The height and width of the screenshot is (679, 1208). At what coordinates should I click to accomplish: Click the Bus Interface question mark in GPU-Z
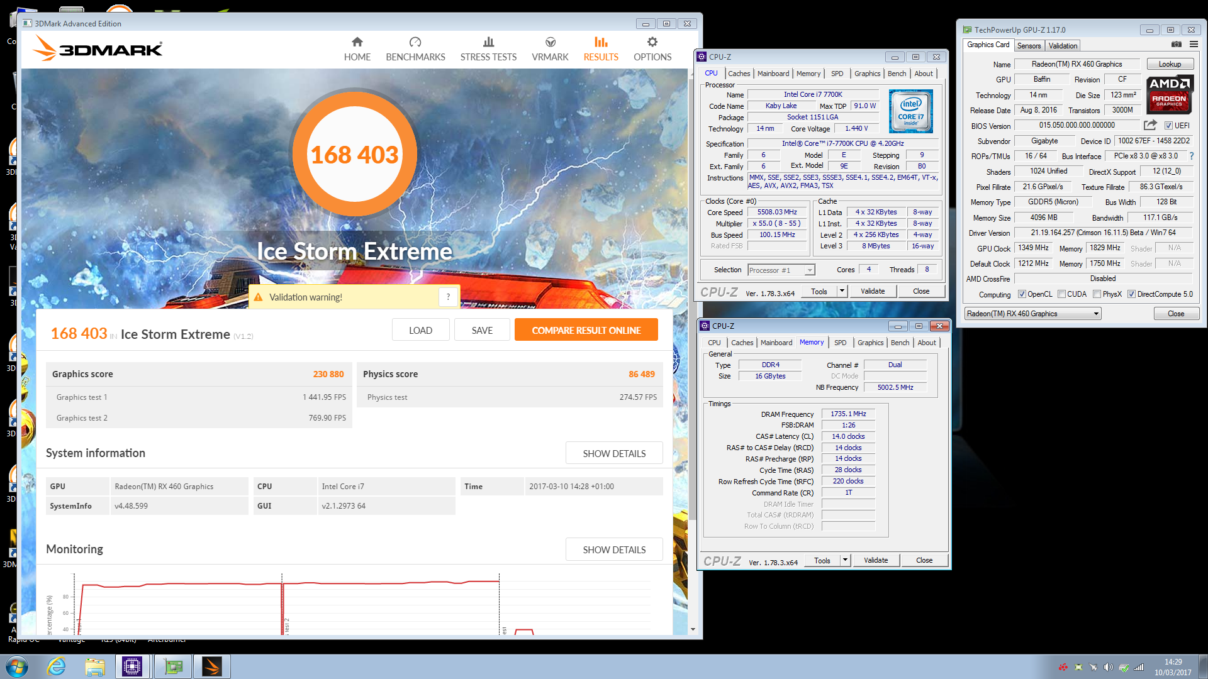[1191, 156]
